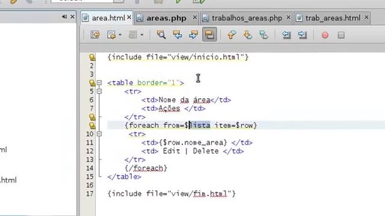This screenshot has width=385, height=216.
Task: Switch to the area.html tab
Action: [108, 18]
